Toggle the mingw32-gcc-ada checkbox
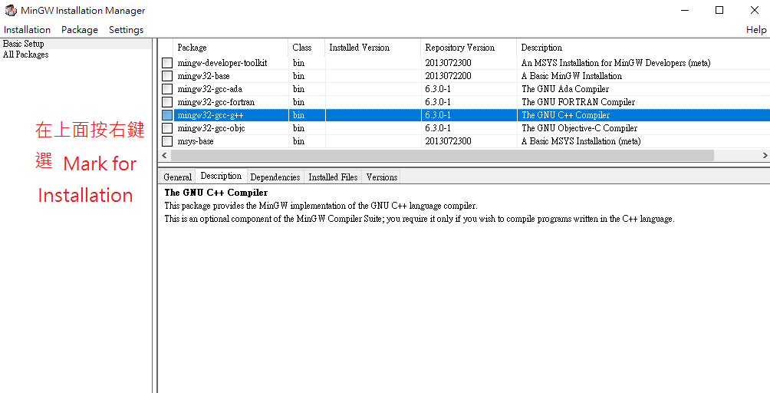This screenshot has width=770, height=393. 167,89
